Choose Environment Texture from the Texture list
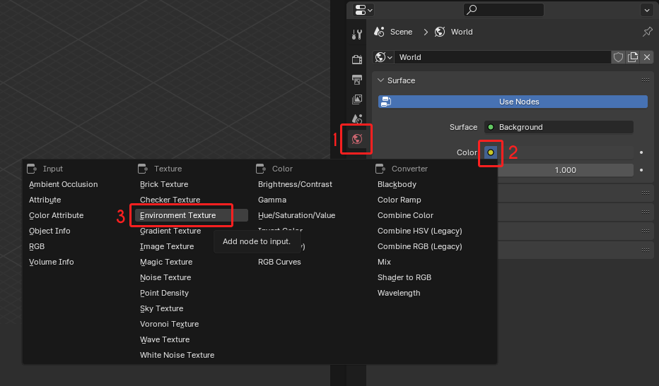The height and width of the screenshot is (386, 659). [178, 215]
